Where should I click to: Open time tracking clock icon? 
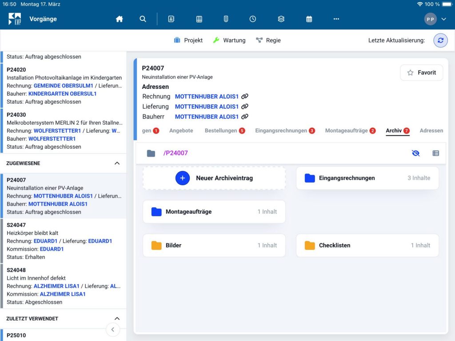[x=253, y=19]
